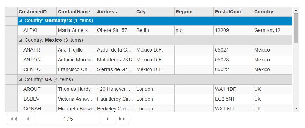Image resolution: width=305 pixels, height=128 pixels.
Task: Click the City column header
Action: point(155,12)
